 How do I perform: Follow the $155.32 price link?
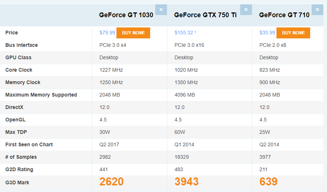[x=183, y=33]
